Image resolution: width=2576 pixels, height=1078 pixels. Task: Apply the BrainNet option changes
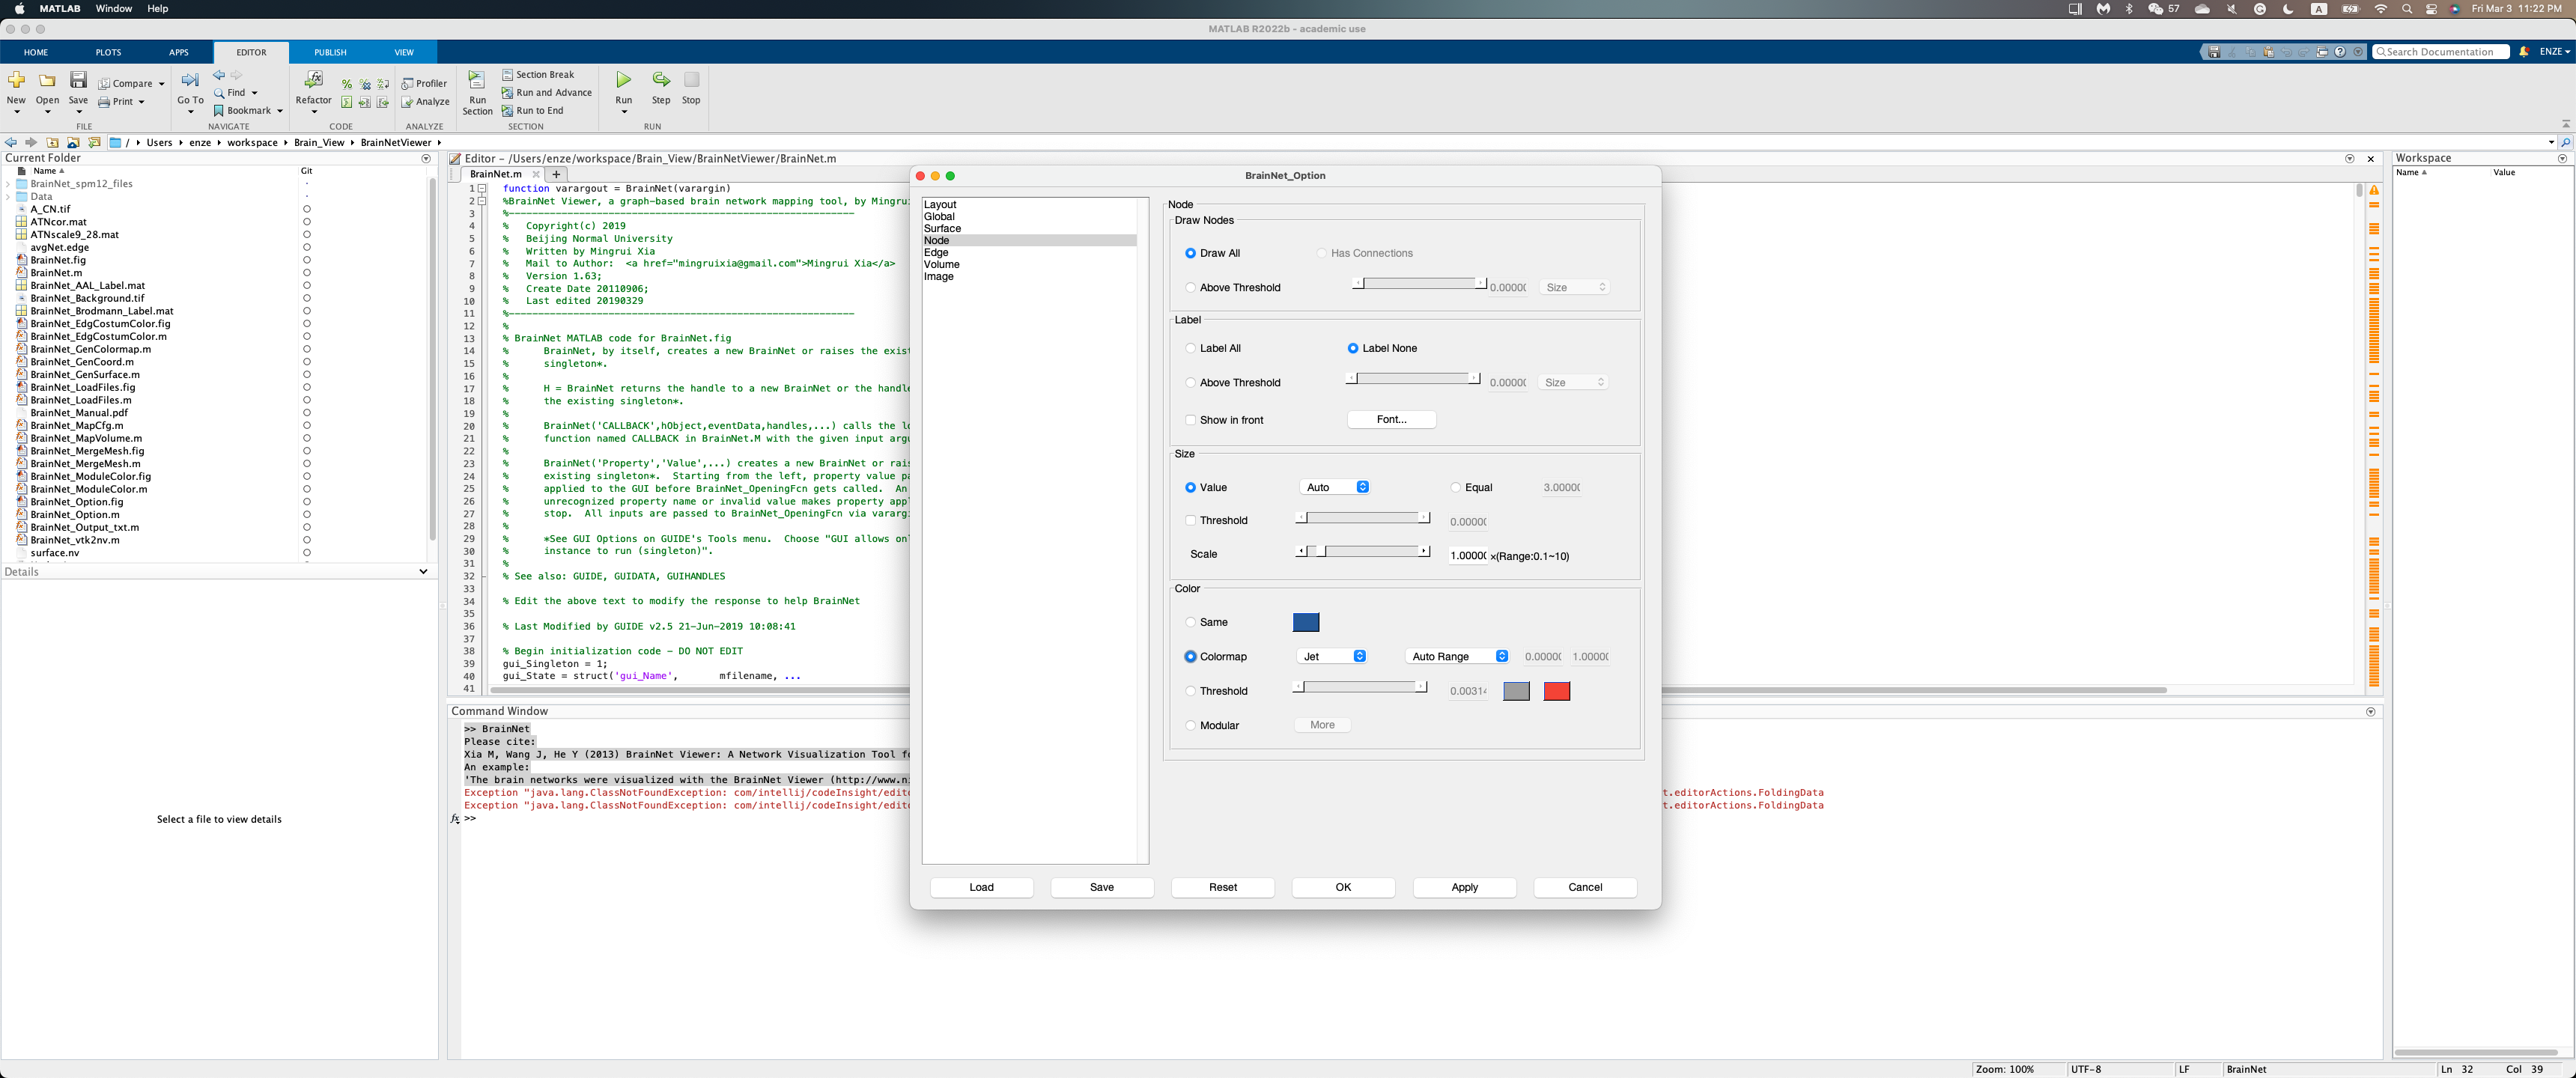[1464, 887]
